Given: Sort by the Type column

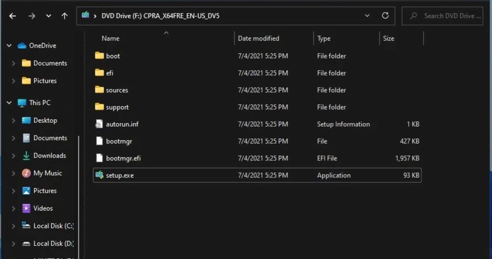Looking at the screenshot, I should point(323,38).
